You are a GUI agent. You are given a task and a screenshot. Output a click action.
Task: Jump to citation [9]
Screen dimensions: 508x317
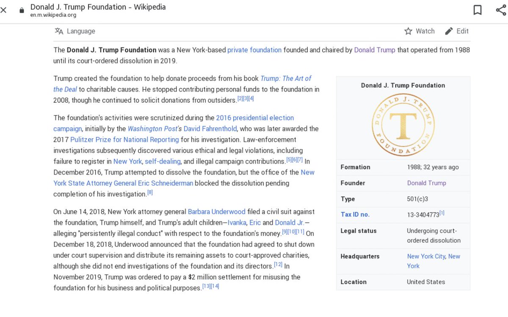(x=285, y=232)
